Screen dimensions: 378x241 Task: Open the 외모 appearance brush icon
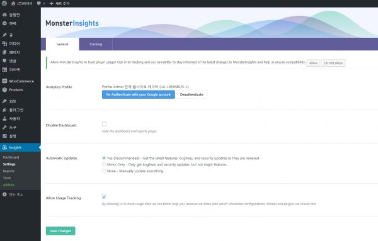[x=4, y=101]
